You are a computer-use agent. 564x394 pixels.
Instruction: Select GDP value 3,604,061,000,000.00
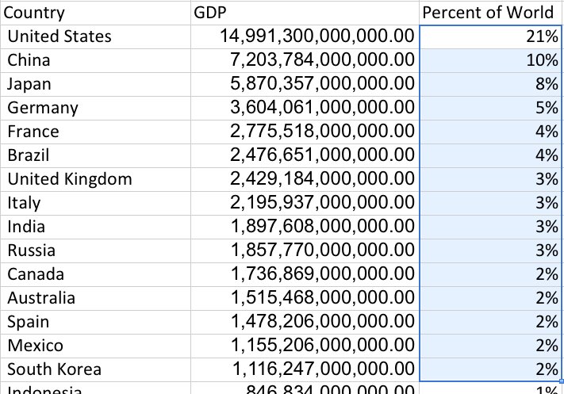tap(305, 108)
